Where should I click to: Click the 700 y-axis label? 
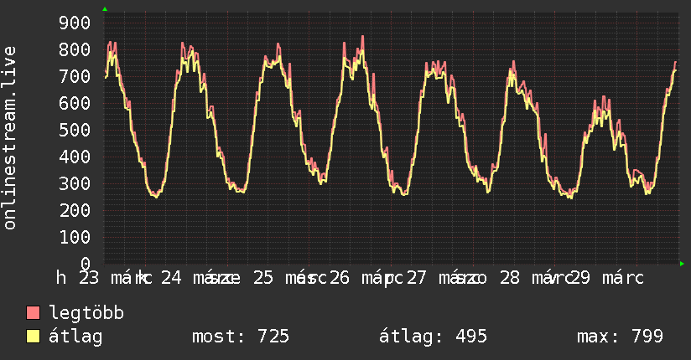74,76
